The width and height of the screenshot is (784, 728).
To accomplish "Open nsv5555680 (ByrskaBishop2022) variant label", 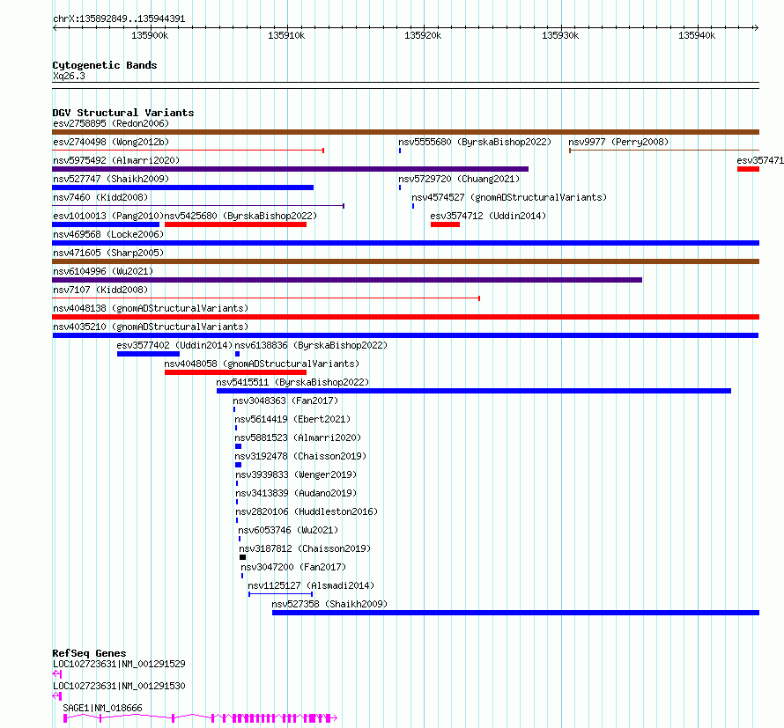I will [475, 142].
